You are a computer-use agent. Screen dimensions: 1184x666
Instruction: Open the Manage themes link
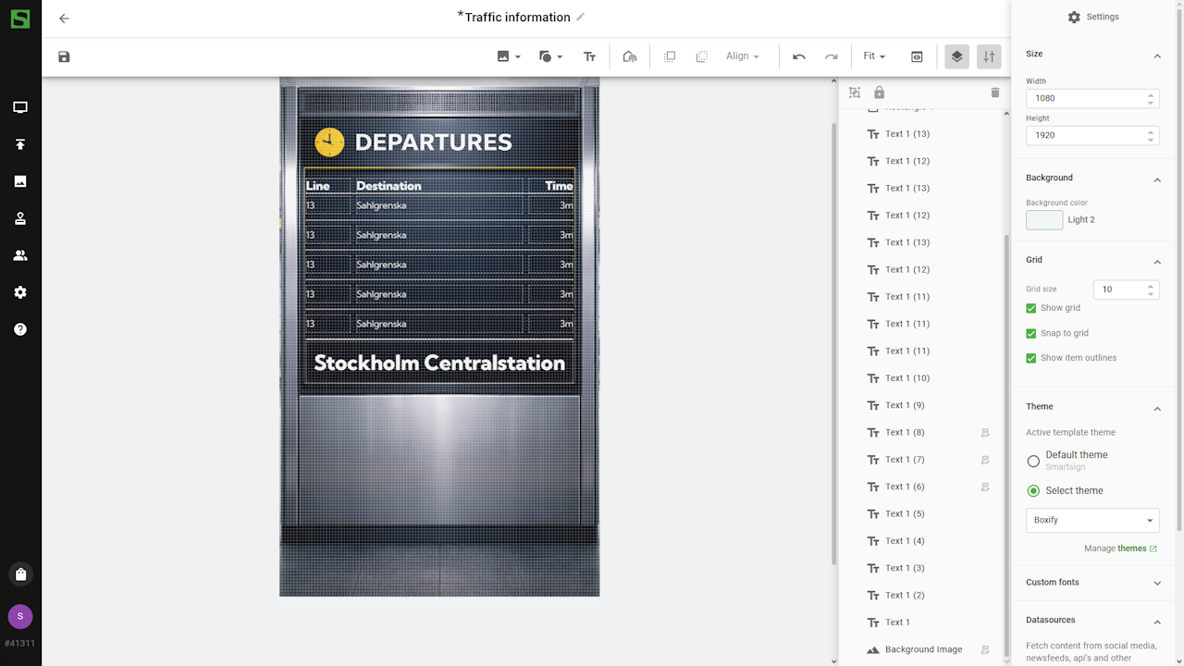click(1121, 549)
